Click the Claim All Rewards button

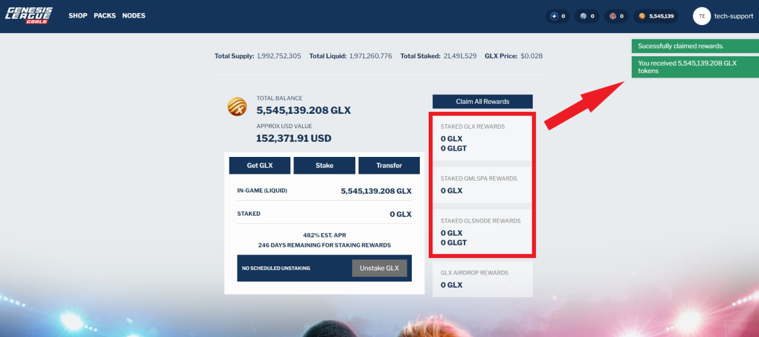pyautogui.click(x=483, y=101)
